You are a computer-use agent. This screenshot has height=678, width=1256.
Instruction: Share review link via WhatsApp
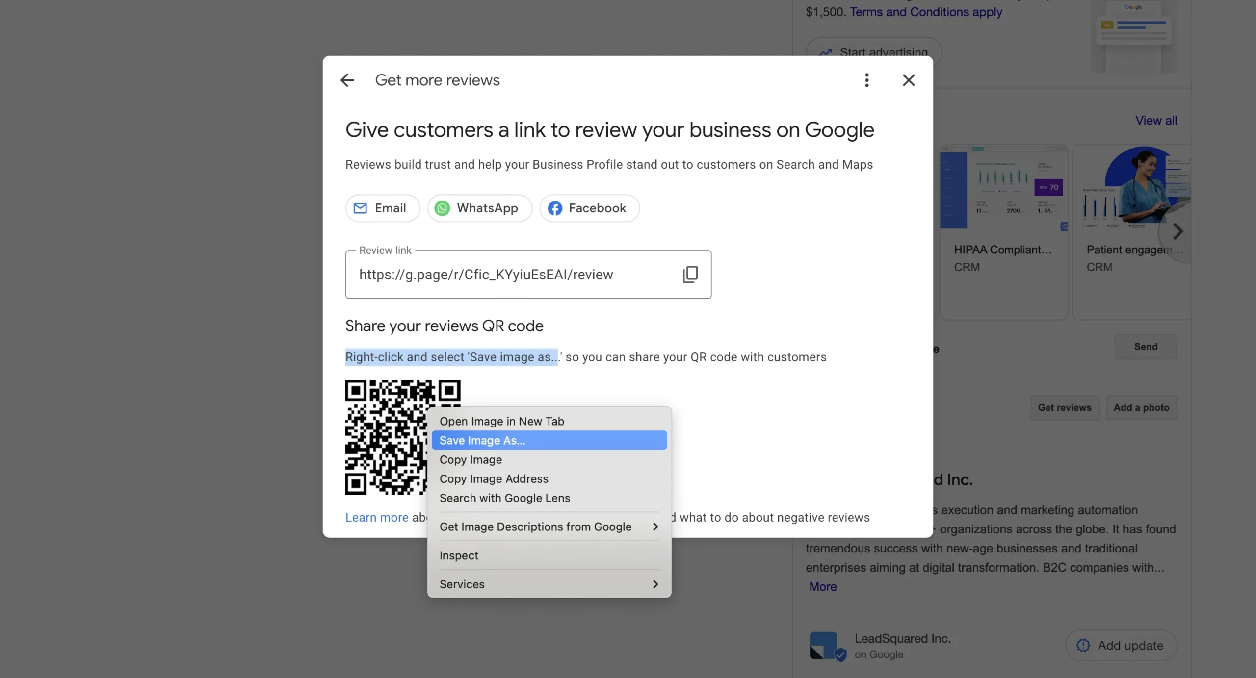[x=479, y=208]
